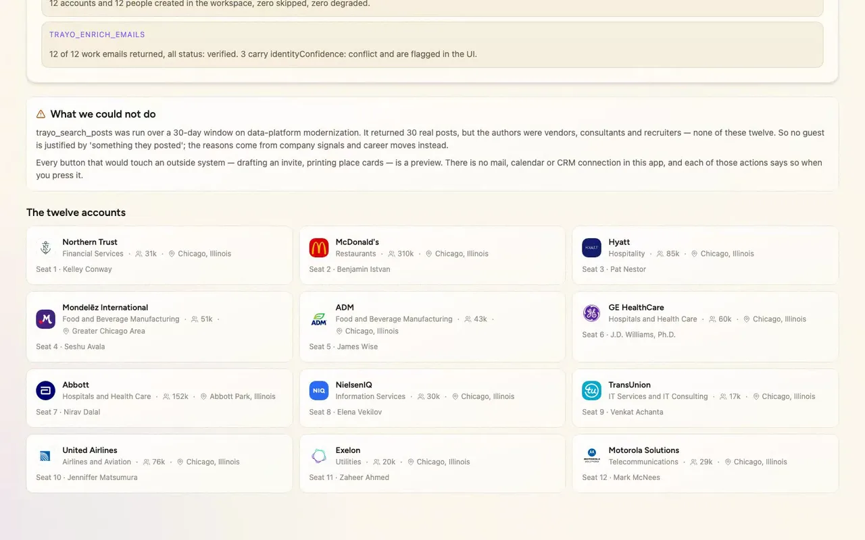Click the NielsenIQ blue NIQ logo

[319, 391]
